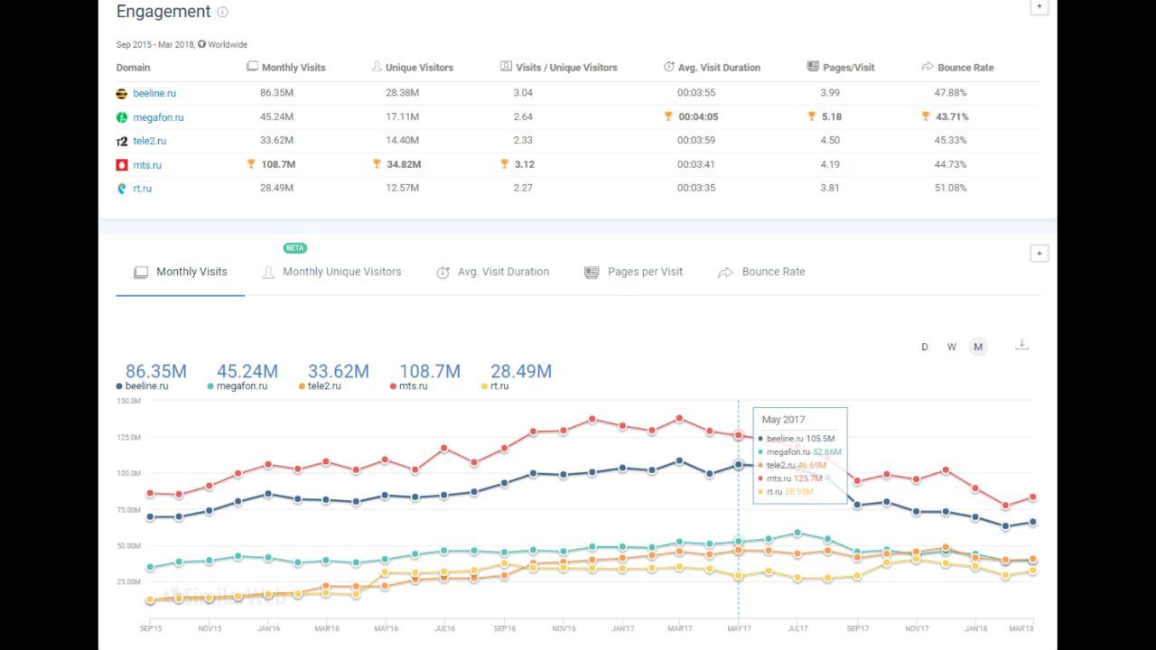
Task: Click the megafon.ru favicon in table
Action: coord(122,117)
